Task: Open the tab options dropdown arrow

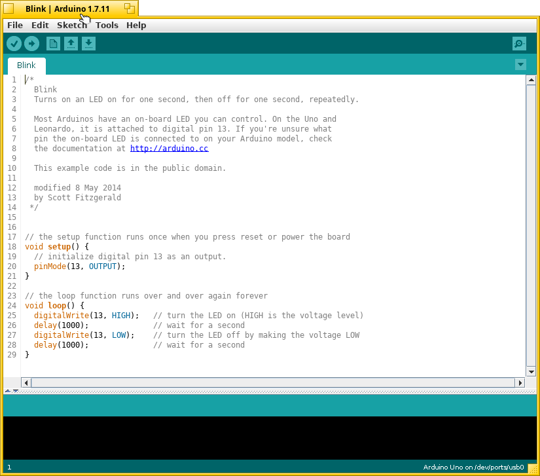Action: click(x=520, y=64)
